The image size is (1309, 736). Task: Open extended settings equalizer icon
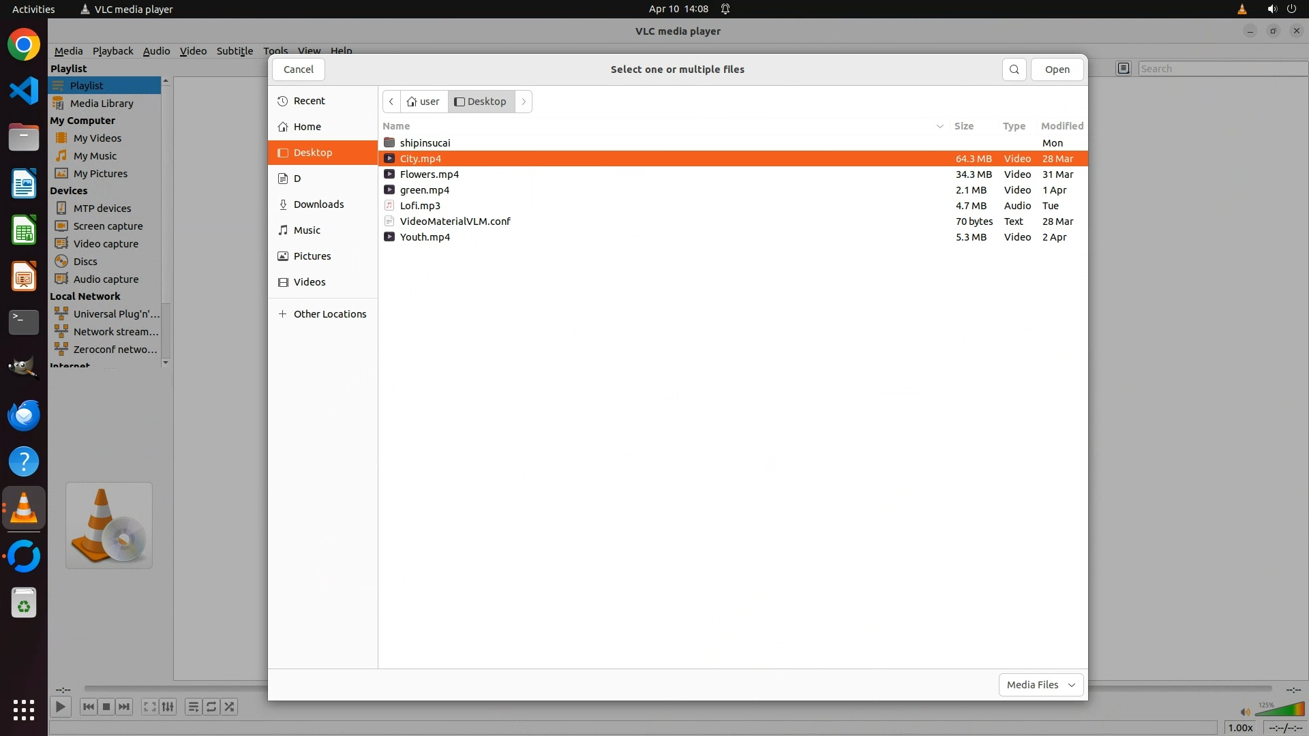[x=168, y=707]
